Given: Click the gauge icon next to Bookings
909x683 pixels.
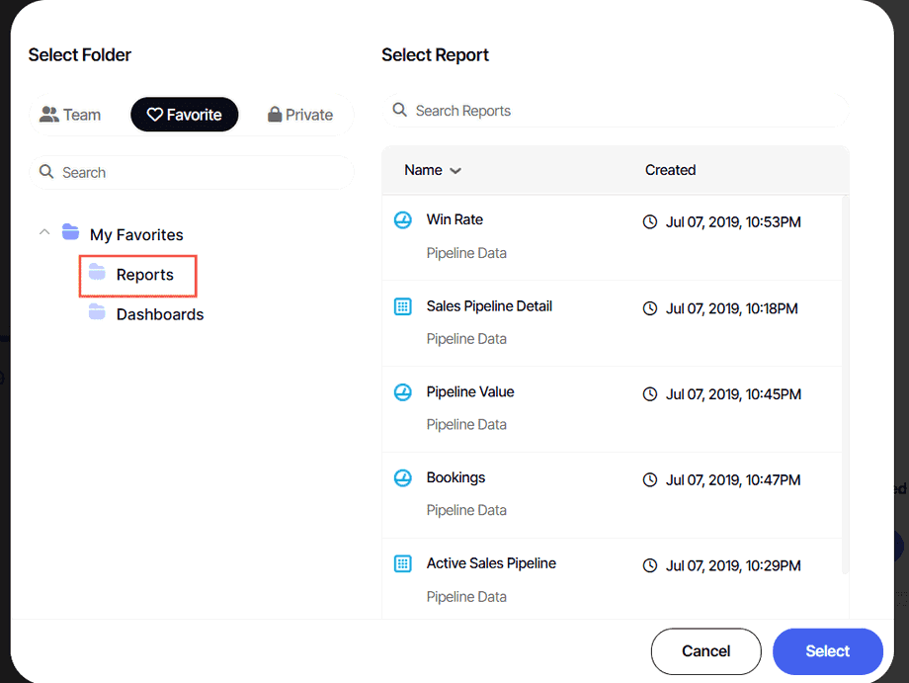Looking at the screenshot, I should (x=402, y=477).
